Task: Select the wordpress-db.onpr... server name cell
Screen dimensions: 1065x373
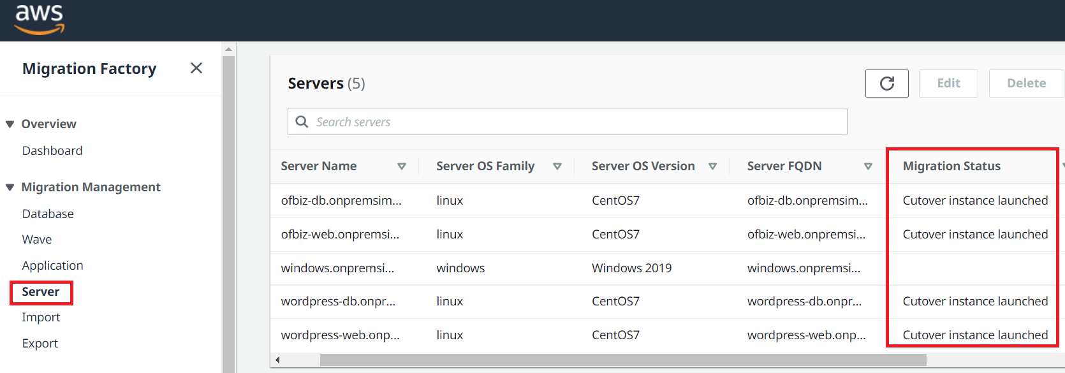Action: click(x=338, y=301)
